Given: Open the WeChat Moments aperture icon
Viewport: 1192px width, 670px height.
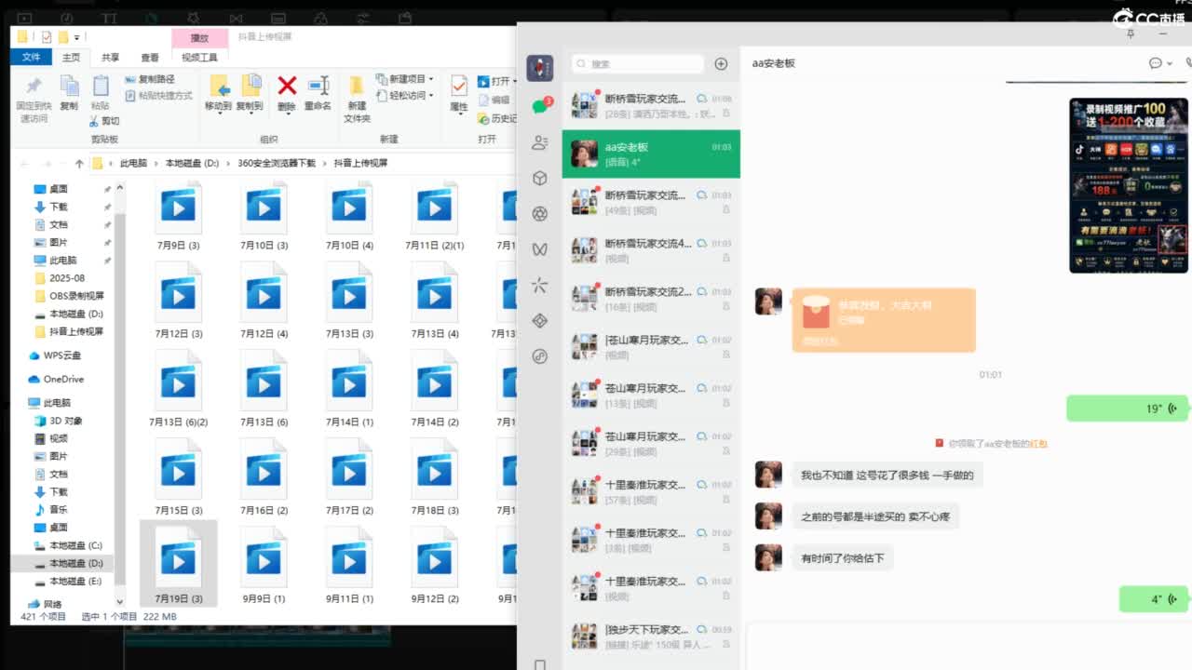Looking at the screenshot, I should pos(540,214).
